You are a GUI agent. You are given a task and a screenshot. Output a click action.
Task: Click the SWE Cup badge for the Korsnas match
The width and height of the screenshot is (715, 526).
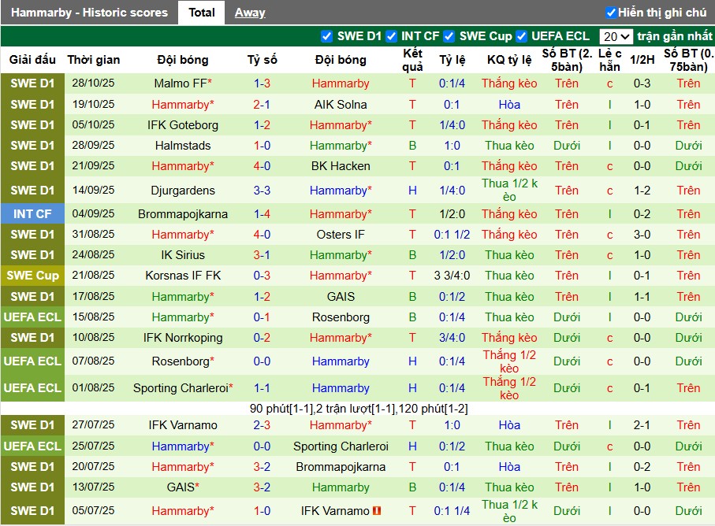[x=32, y=276]
